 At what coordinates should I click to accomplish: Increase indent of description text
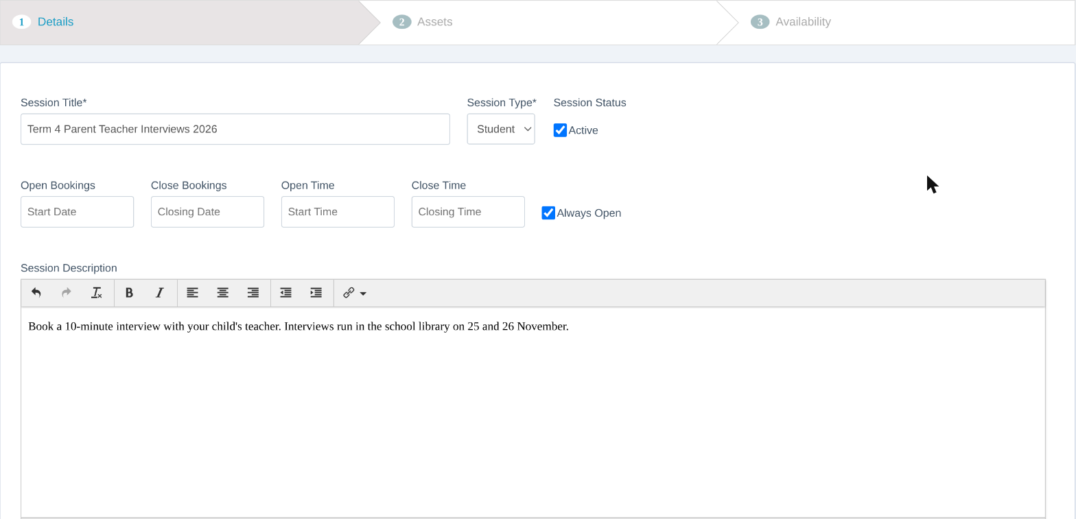point(316,293)
